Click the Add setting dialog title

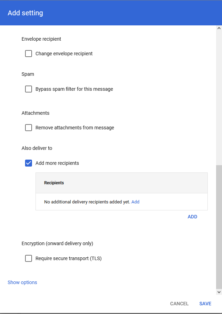coord(25,13)
